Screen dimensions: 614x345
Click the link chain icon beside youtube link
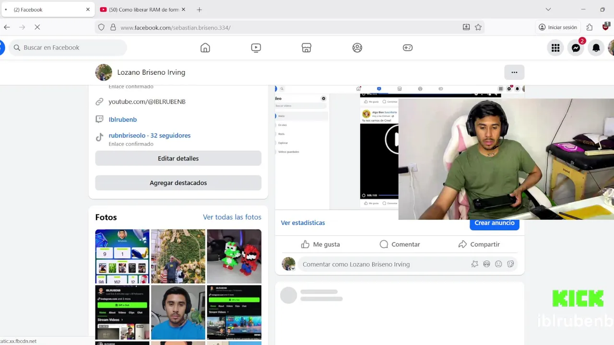(99, 102)
